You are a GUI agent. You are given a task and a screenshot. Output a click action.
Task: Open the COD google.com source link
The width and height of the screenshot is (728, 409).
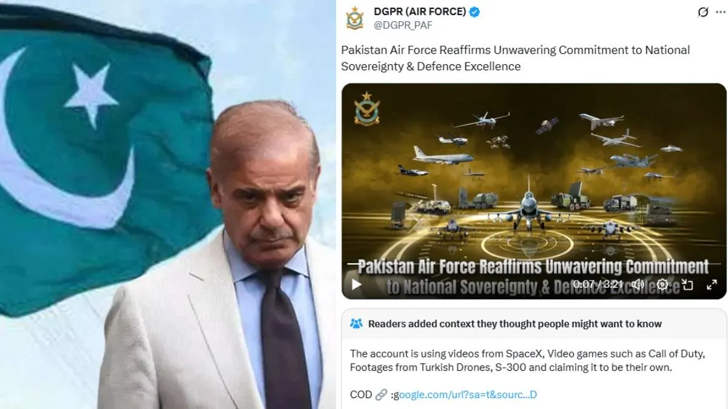coord(464,394)
